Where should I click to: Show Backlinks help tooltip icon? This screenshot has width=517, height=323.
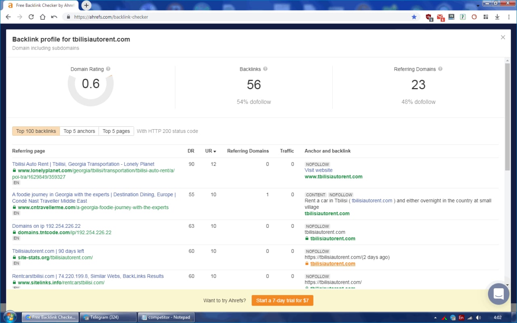pos(265,69)
